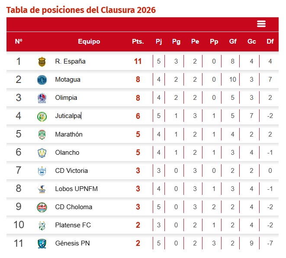Click the CD Choloma team crest
The height and width of the screenshot is (258, 286).
coord(42,207)
